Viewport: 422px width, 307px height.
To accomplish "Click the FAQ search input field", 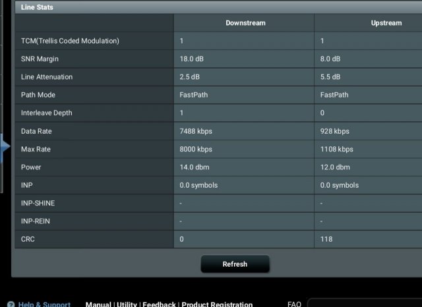I will [x=365, y=303].
